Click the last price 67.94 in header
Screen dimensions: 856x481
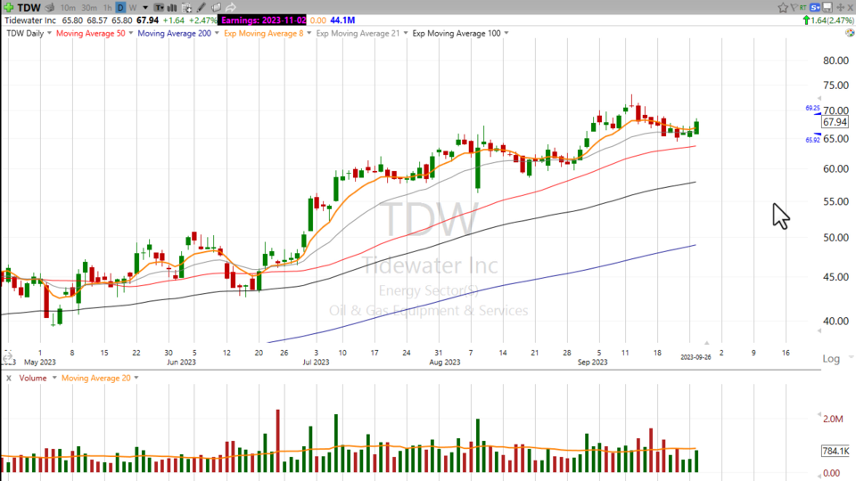(147, 20)
